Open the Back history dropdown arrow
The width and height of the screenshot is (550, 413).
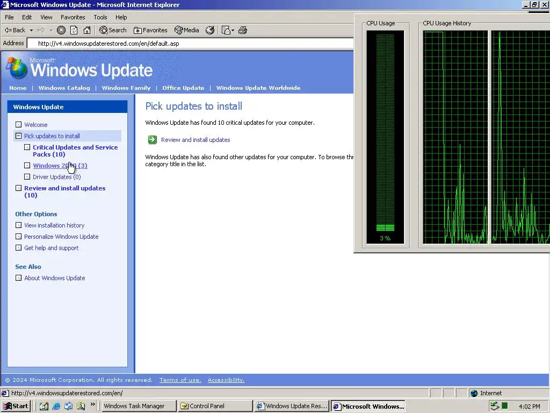click(x=31, y=31)
